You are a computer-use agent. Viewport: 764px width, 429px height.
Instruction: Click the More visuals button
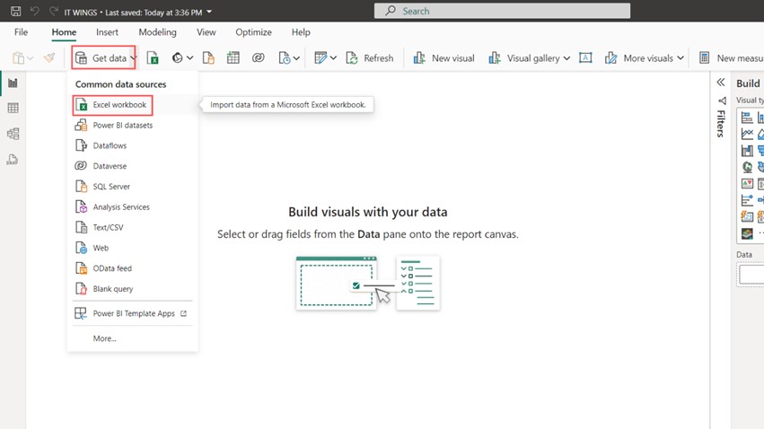(x=639, y=58)
